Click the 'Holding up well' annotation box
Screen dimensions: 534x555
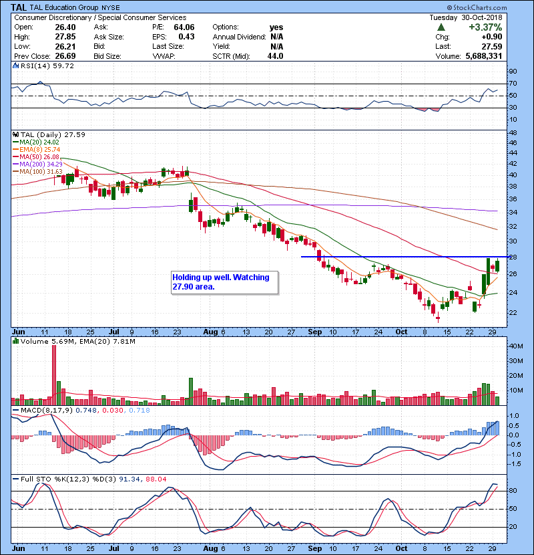(224, 282)
